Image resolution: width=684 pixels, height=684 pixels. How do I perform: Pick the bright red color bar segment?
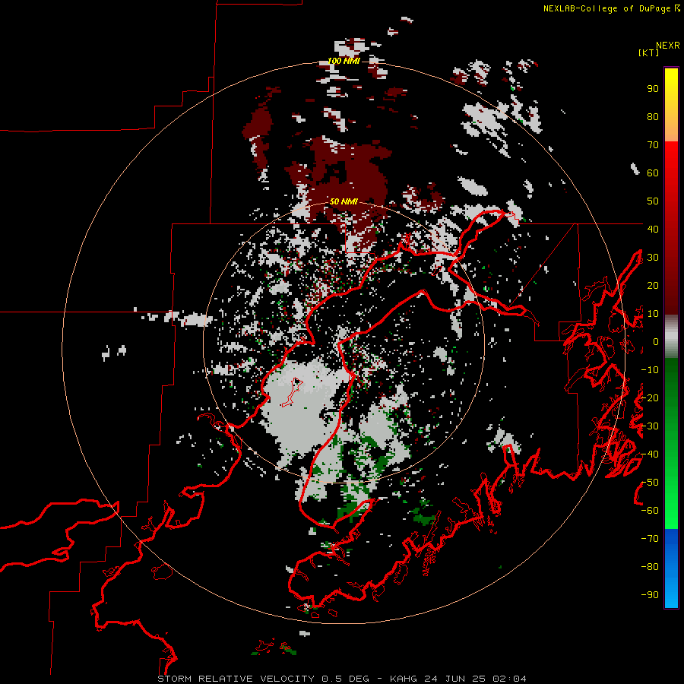pos(671,183)
